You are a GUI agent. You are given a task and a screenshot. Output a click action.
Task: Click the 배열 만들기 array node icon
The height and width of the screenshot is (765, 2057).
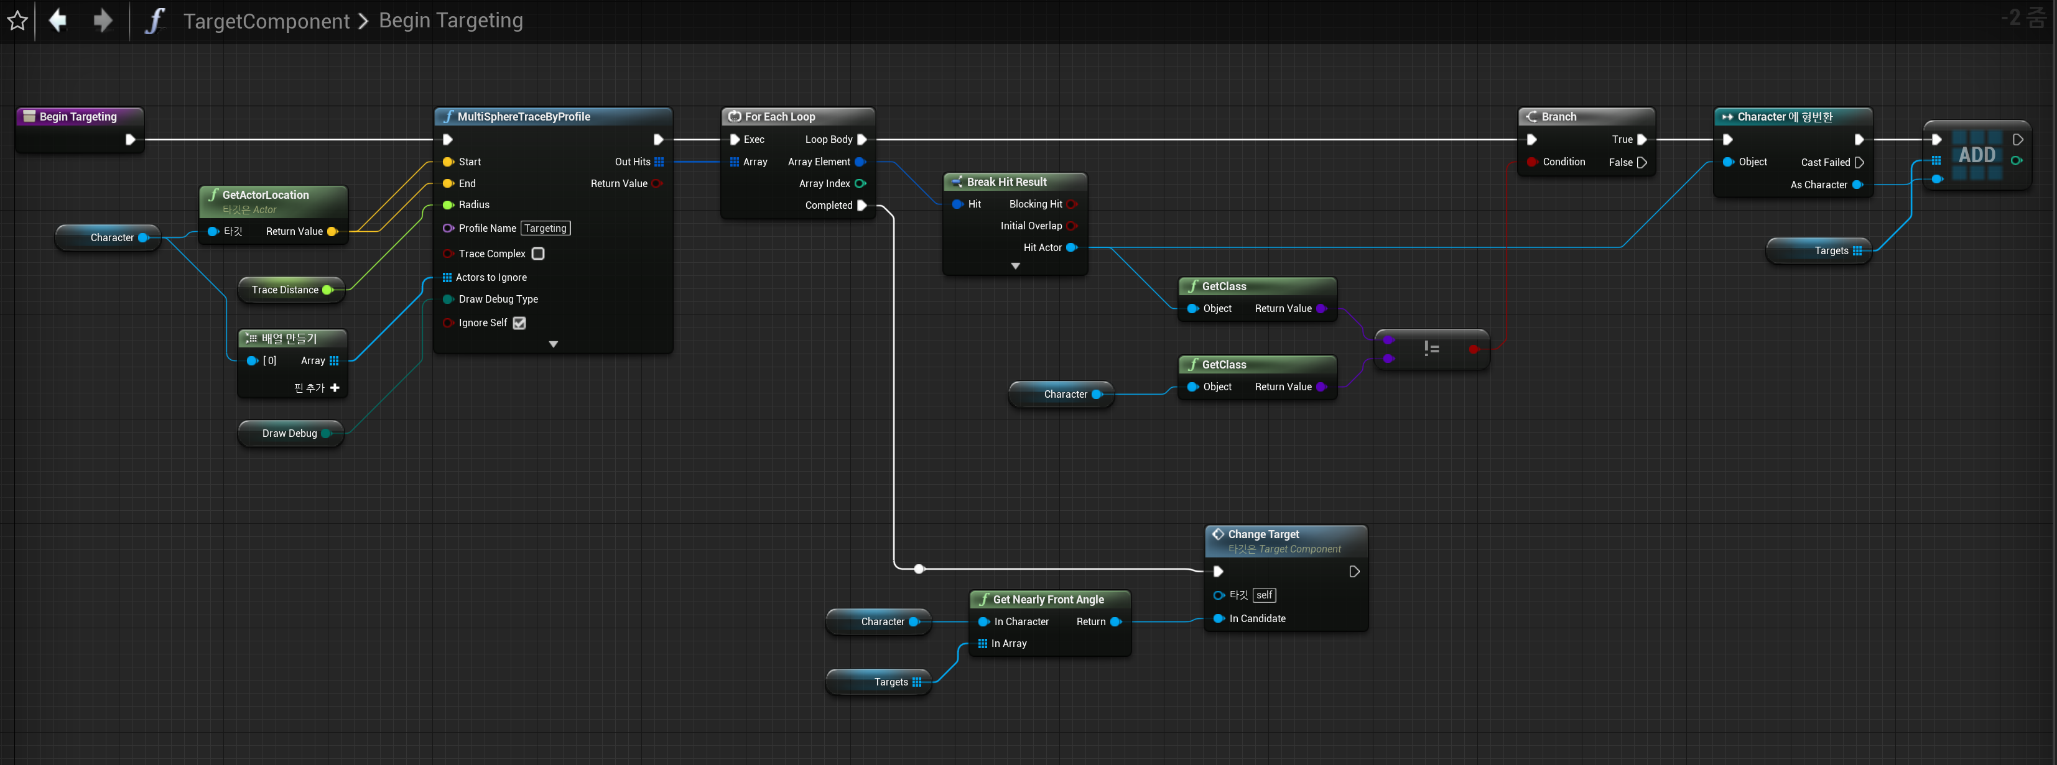coord(251,338)
